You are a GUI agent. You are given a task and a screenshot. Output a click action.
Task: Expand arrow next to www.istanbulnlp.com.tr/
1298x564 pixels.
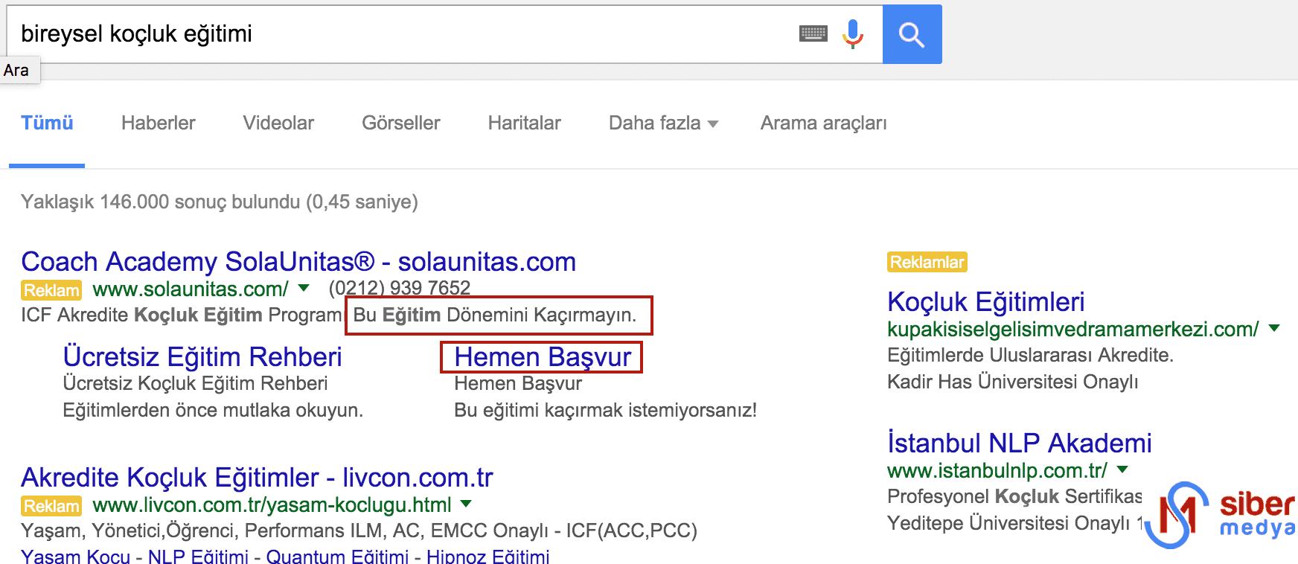tap(1123, 470)
